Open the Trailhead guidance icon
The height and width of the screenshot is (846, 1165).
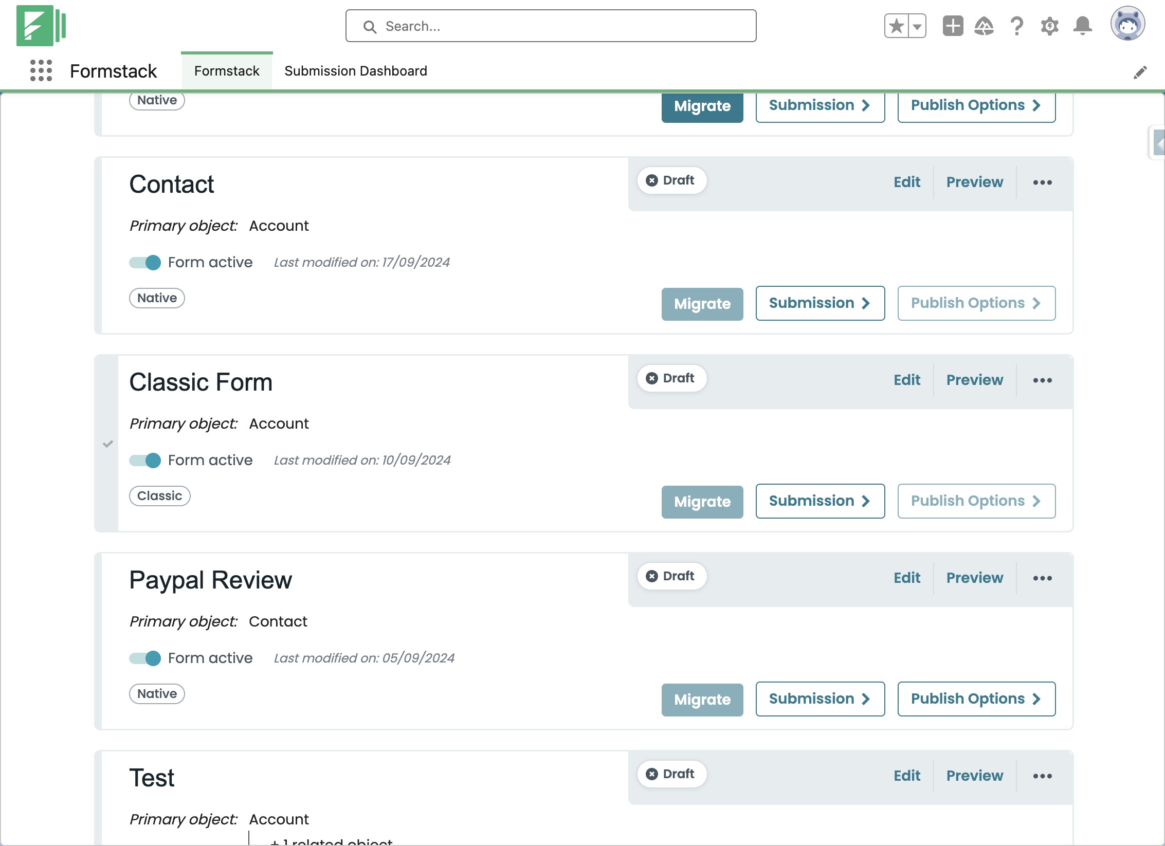point(984,26)
